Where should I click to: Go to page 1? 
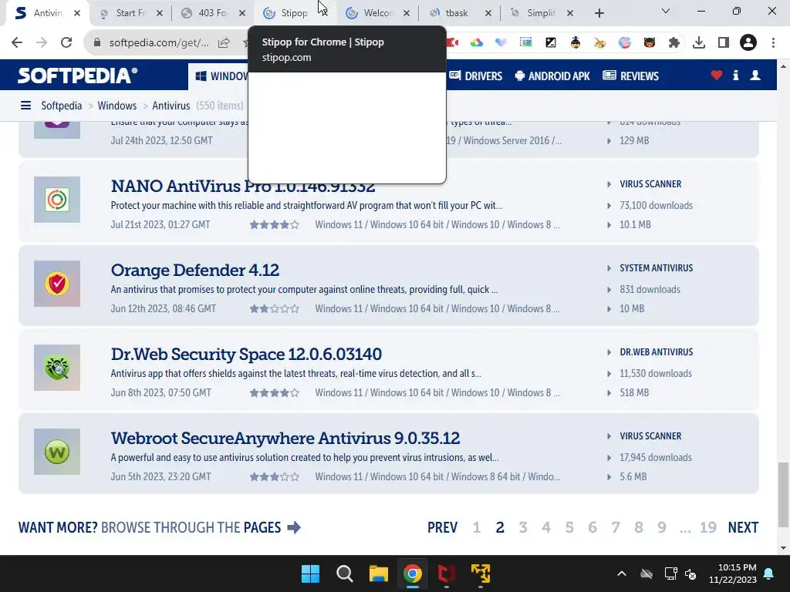[477, 527]
